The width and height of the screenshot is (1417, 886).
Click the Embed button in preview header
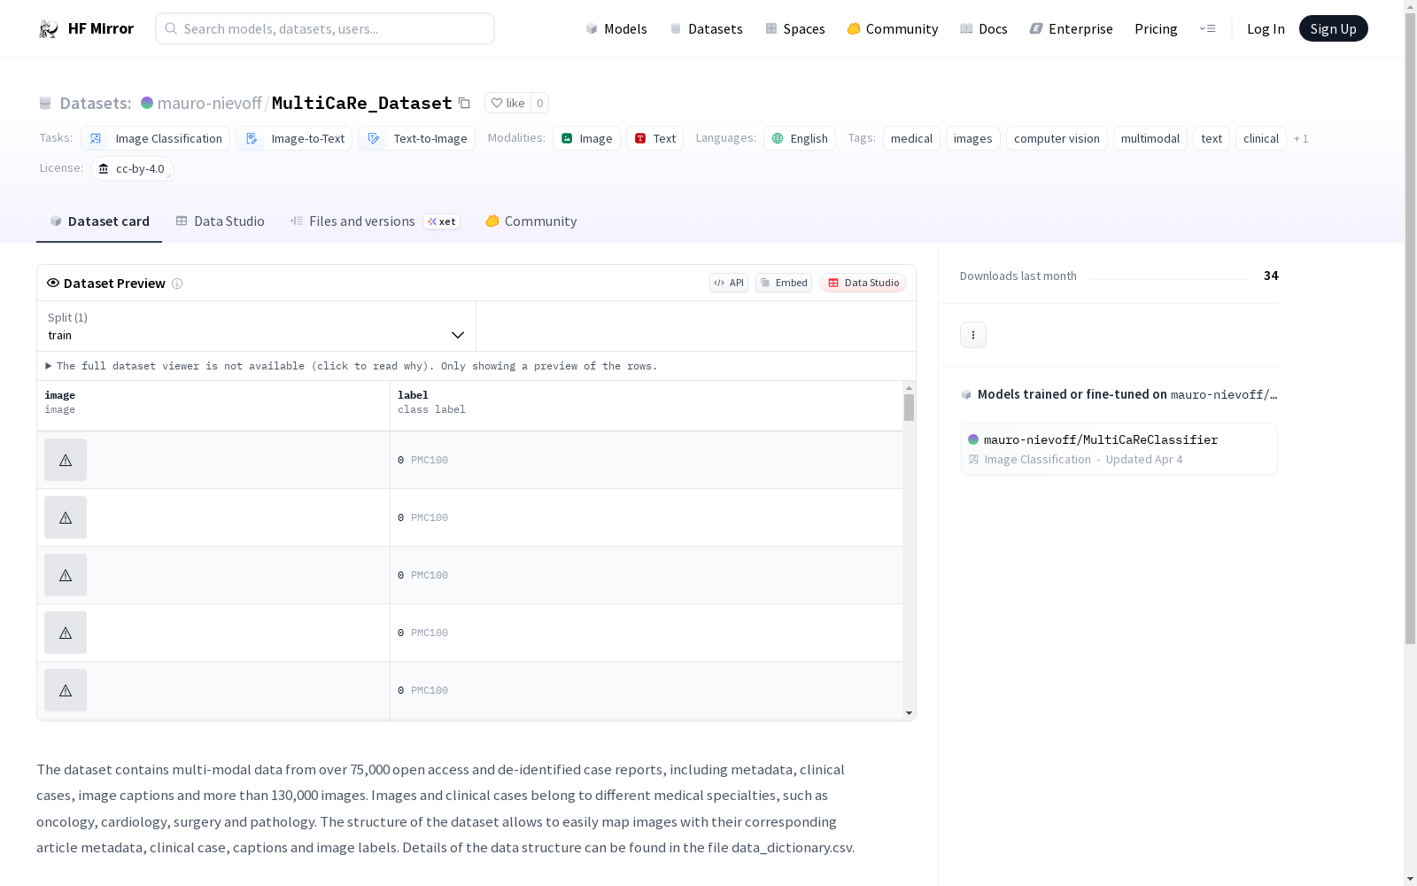tap(783, 283)
